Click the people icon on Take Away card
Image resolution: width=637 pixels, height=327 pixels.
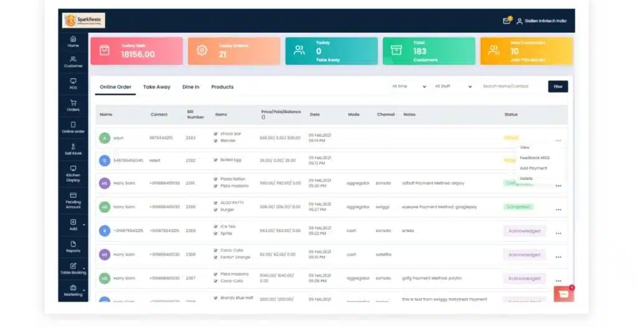(x=299, y=50)
